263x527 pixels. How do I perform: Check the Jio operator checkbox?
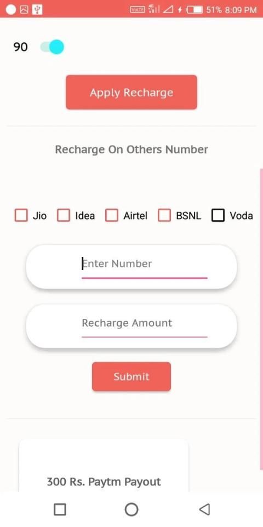[x=21, y=215]
